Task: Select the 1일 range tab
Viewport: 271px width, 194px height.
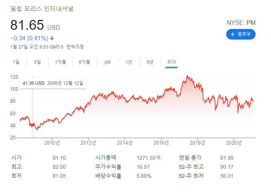Action: click(x=16, y=62)
